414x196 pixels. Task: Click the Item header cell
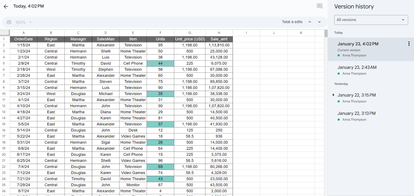pos(133,39)
